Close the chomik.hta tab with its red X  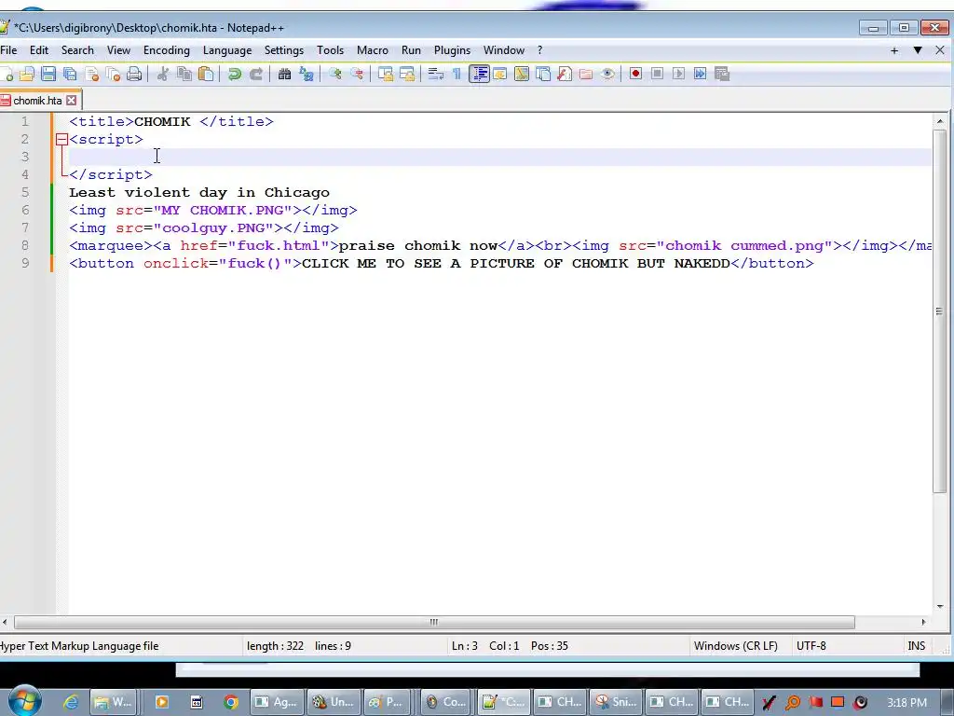72,100
